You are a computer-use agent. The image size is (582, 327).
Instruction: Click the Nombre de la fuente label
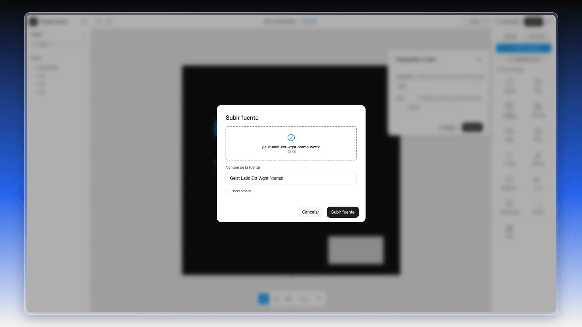pyautogui.click(x=242, y=167)
